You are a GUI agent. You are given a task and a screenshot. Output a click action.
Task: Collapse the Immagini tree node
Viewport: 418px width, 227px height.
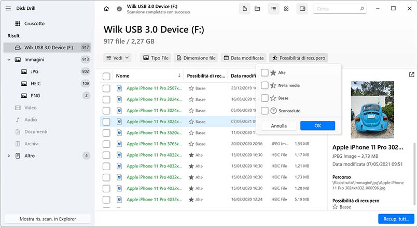coord(9,60)
